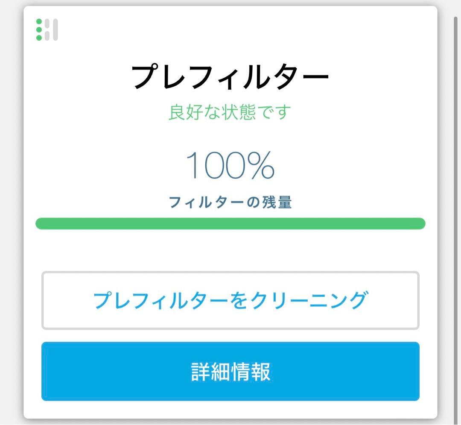Click the cleaning button's blue label text
The height and width of the screenshot is (425, 461).
pyautogui.click(x=230, y=300)
